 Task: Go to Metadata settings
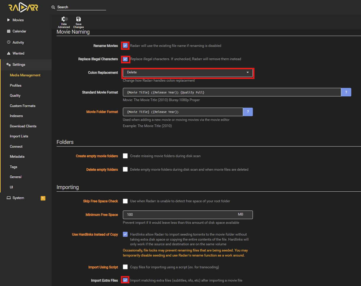click(17, 157)
